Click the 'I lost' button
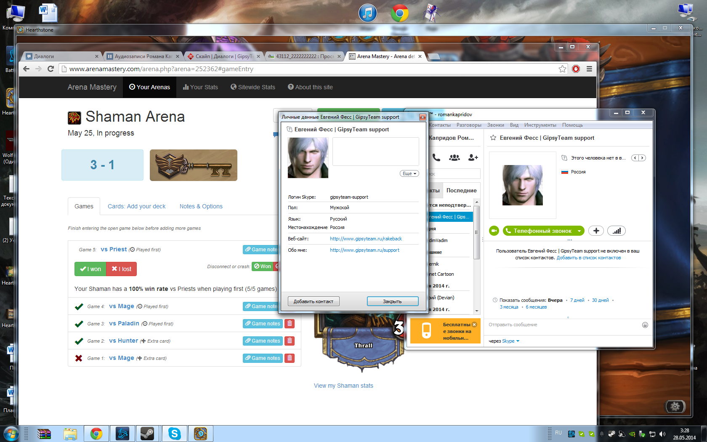This screenshot has width=707, height=442. 121,269
